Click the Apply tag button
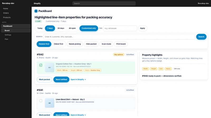Viewport: 211px width, 118px height. pyautogui.click(x=142, y=28)
